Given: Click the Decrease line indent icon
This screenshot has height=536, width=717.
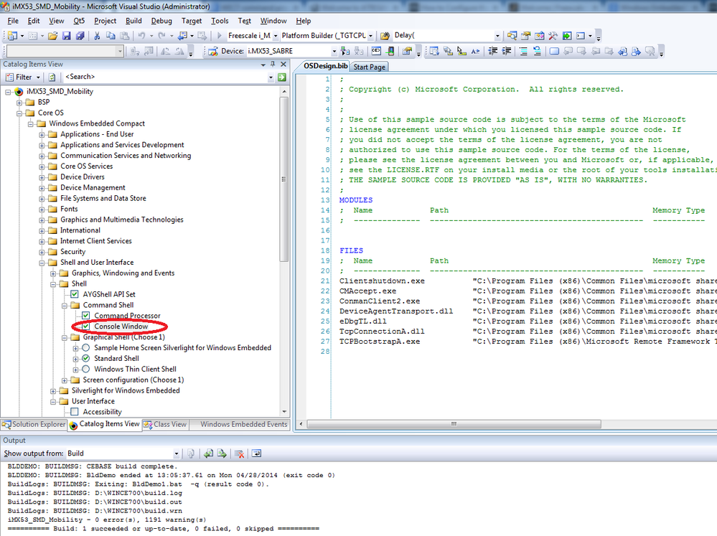Looking at the screenshot, I should pyautogui.click(x=492, y=51).
